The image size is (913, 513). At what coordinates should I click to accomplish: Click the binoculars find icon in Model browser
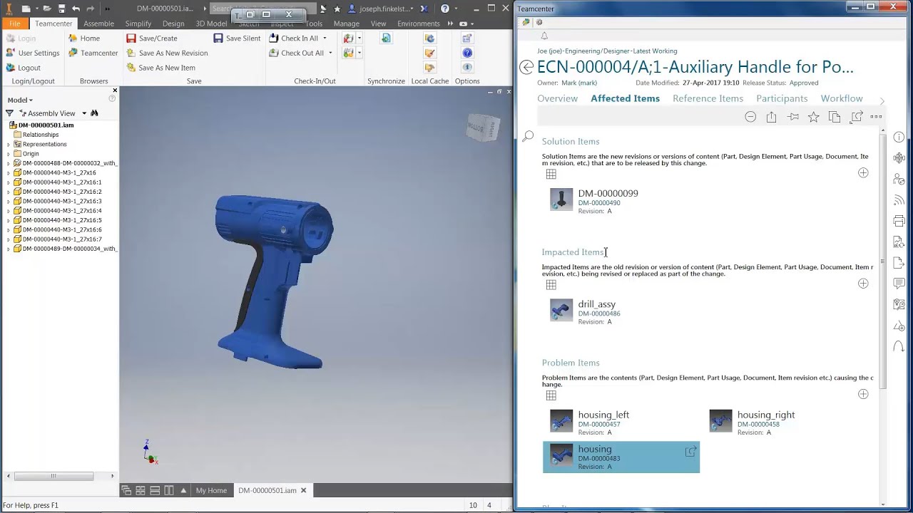click(x=94, y=113)
